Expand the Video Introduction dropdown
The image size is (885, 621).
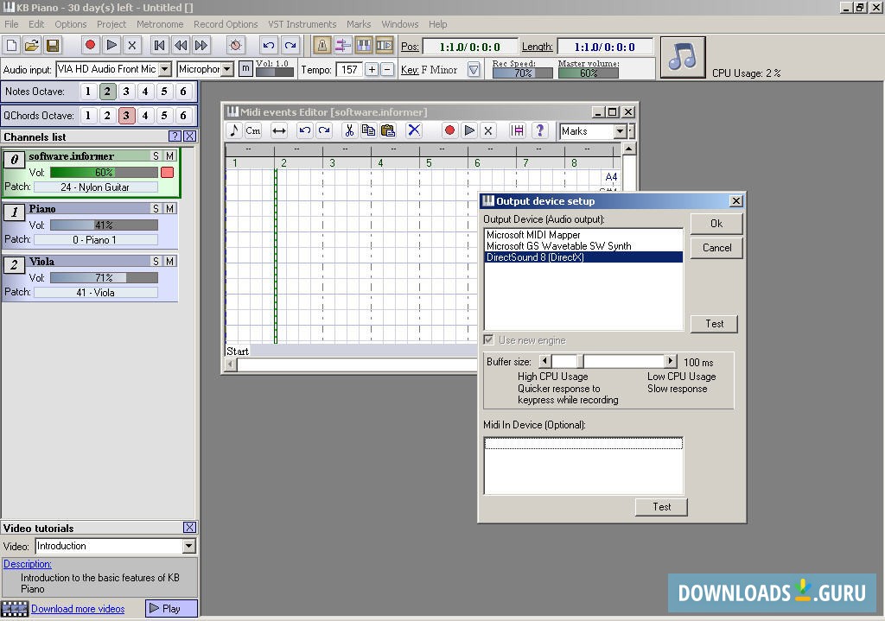pyautogui.click(x=188, y=546)
